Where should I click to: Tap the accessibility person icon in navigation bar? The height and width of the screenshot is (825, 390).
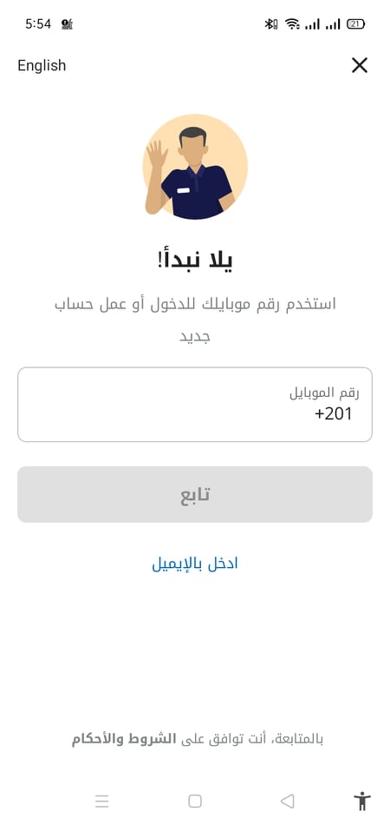361,801
